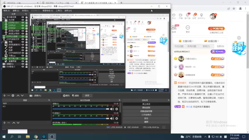This screenshot has height=140, width=249.
Task: Open 摄像头 audio track settings gear
Action: click(x=117, y=109)
